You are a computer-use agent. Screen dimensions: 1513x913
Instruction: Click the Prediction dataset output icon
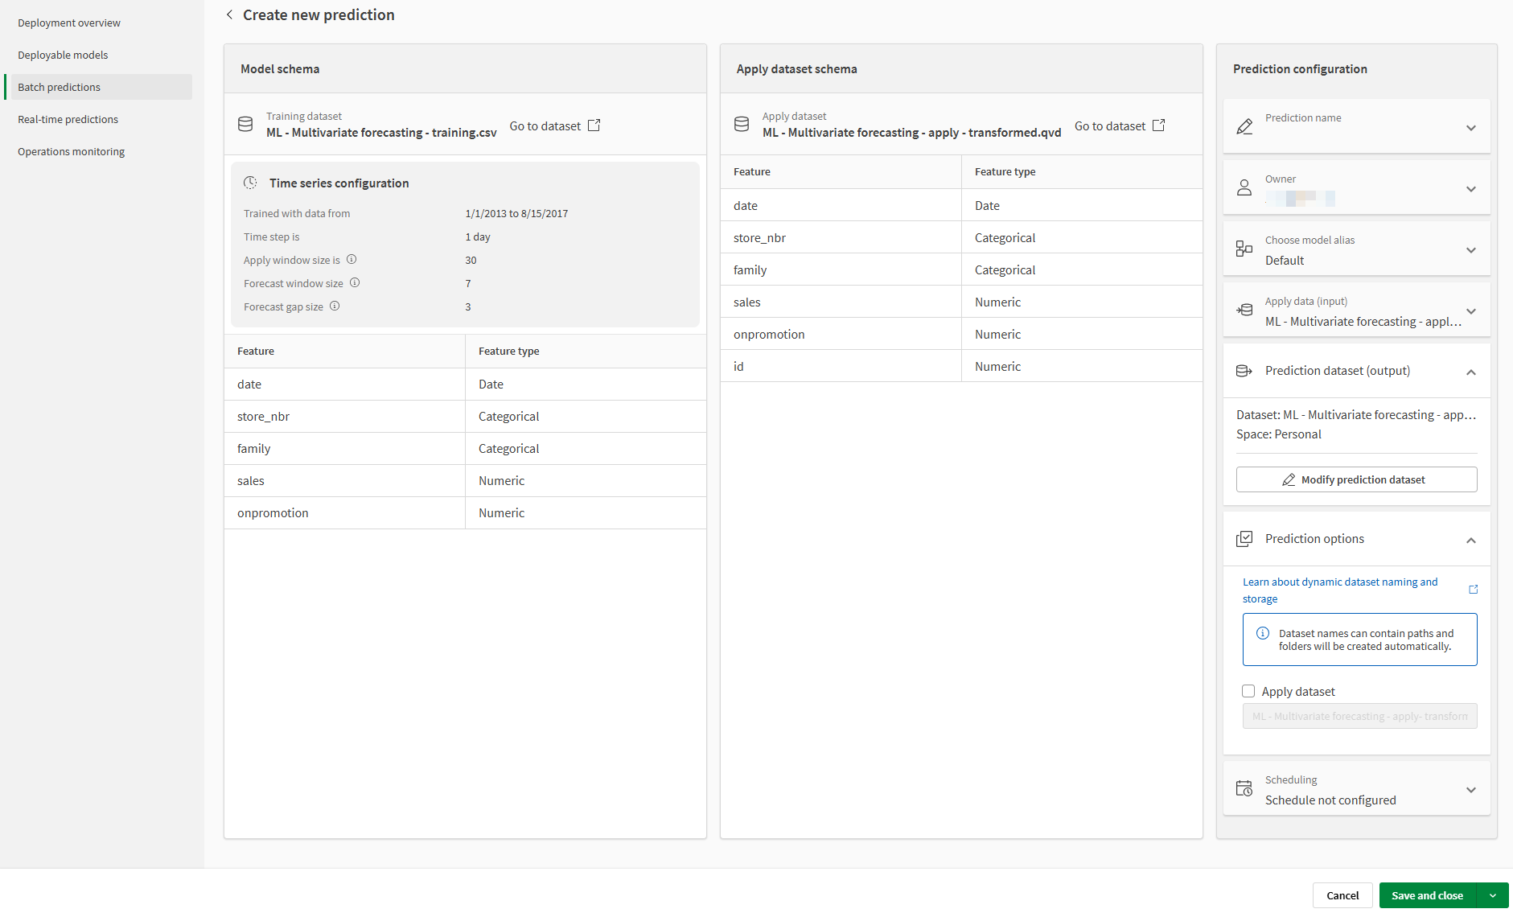coord(1244,371)
